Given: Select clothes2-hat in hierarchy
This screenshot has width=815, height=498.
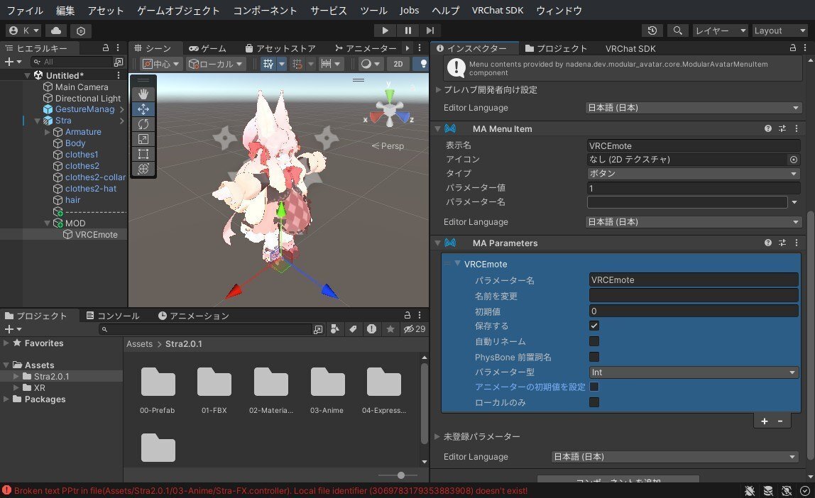Looking at the screenshot, I should pyautogui.click(x=90, y=189).
